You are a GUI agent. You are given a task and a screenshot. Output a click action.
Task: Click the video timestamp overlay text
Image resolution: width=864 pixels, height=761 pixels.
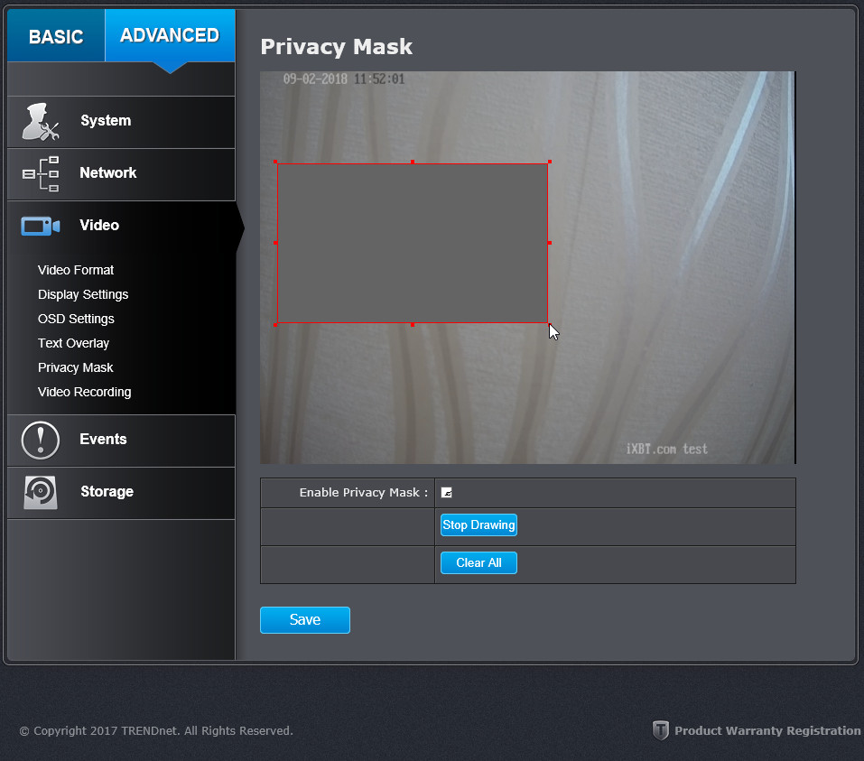344,79
